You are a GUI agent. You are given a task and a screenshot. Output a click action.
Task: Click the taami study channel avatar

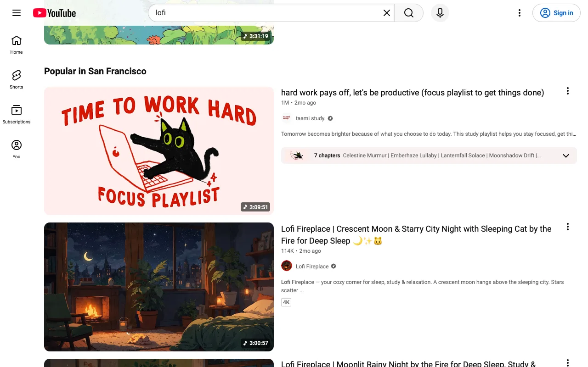[x=287, y=118]
